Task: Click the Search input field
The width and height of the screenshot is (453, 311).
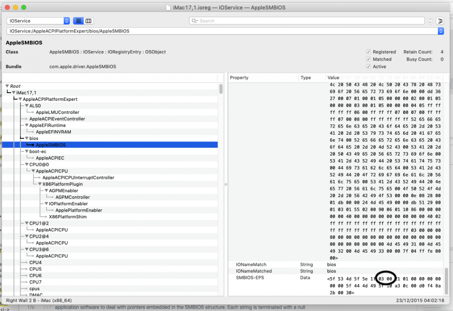Action: [307, 21]
